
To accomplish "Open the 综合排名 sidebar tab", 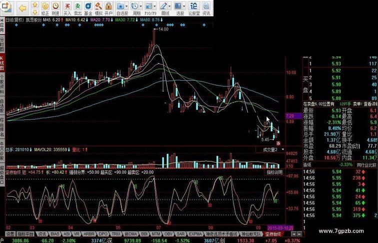I will tap(2, 127).
